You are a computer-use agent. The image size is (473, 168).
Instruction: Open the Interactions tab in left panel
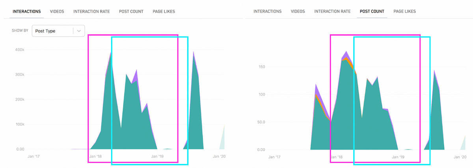click(26, 11)
